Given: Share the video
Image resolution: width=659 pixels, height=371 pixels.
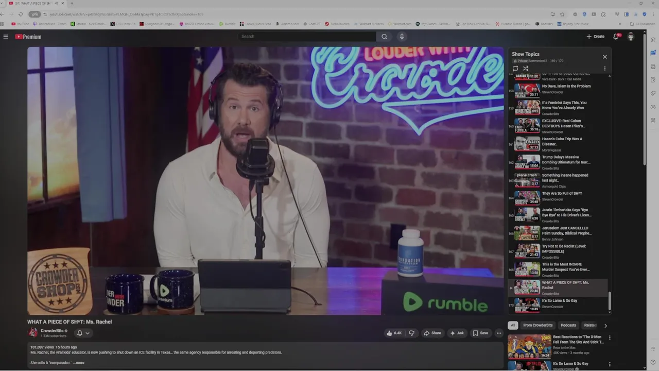Looking at the screenshot, I should pos(432,333).
